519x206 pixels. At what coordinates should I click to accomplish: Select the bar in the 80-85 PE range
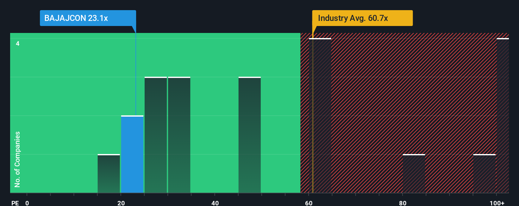414,173
